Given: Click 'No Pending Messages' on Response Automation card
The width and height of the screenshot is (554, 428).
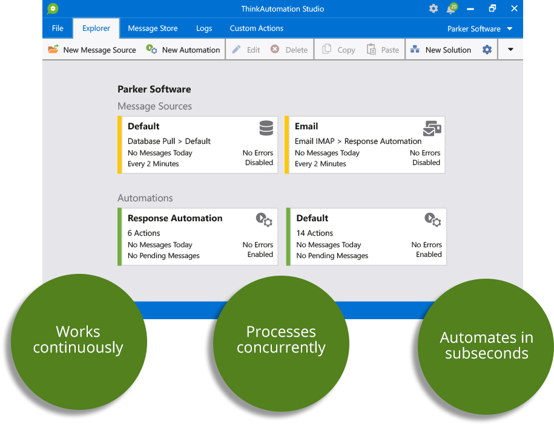Looking at the screenshot, I should 163,256.
